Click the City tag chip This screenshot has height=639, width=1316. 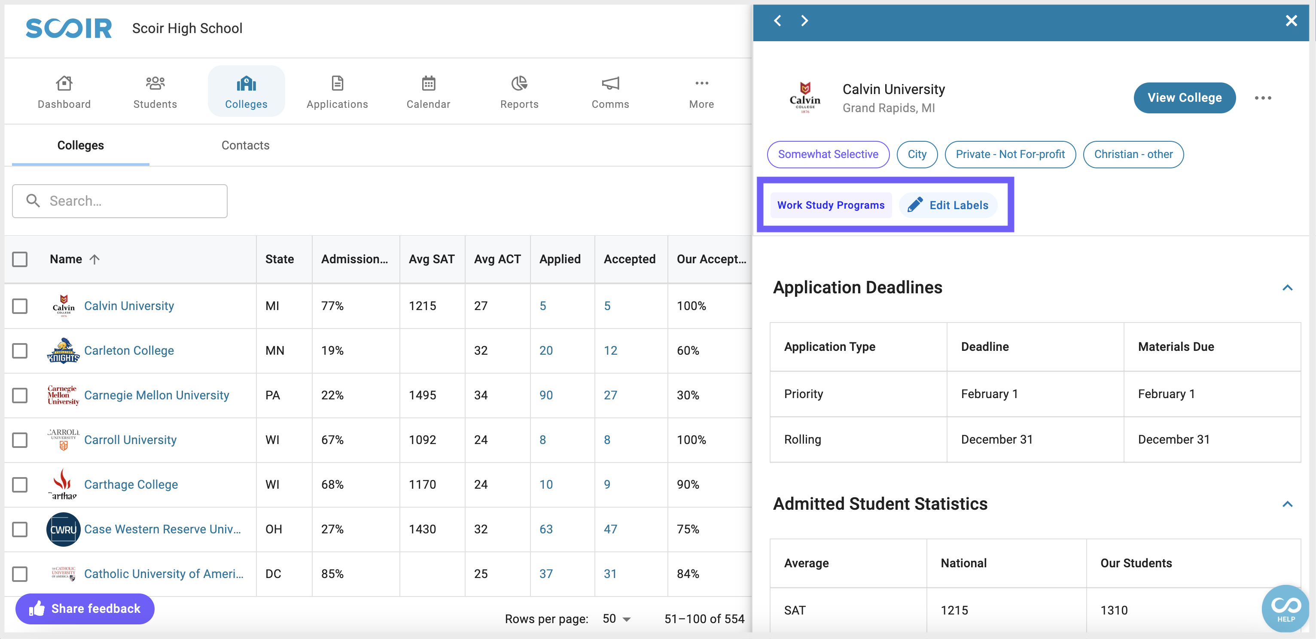pyautogui.click(x=917, y=154)
